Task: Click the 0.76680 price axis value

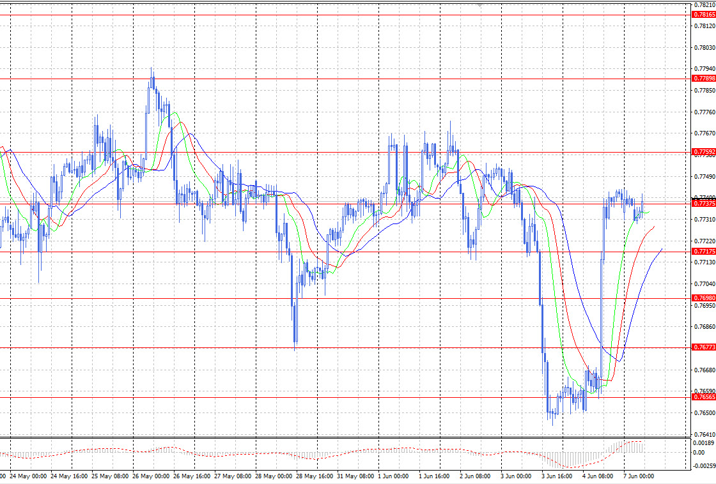Action: 704,370
